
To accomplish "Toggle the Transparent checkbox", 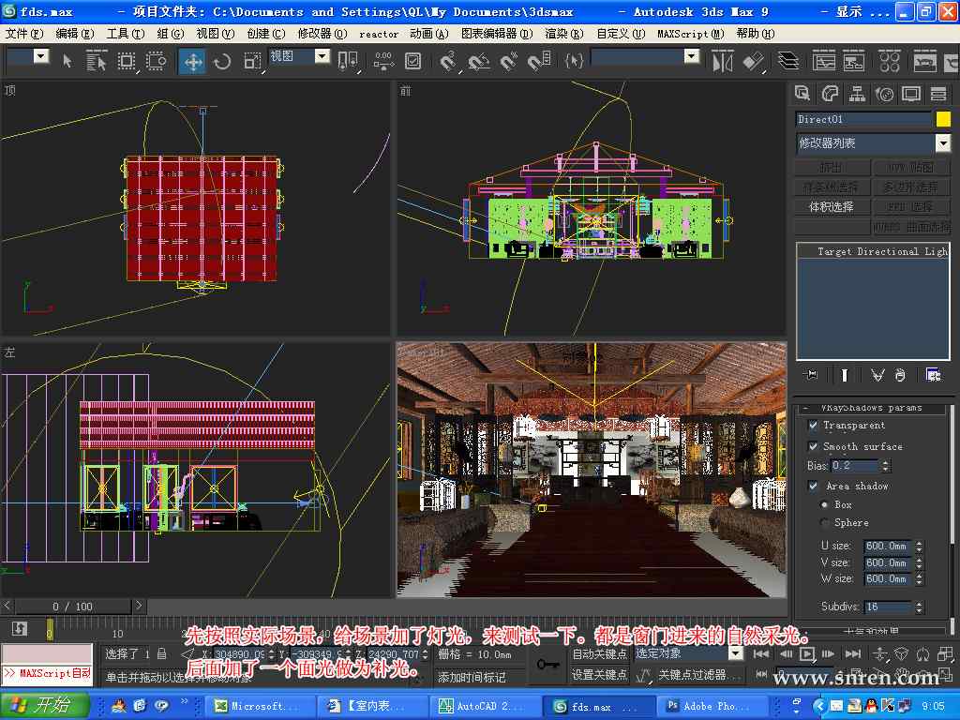I will [x=813, y=425].
